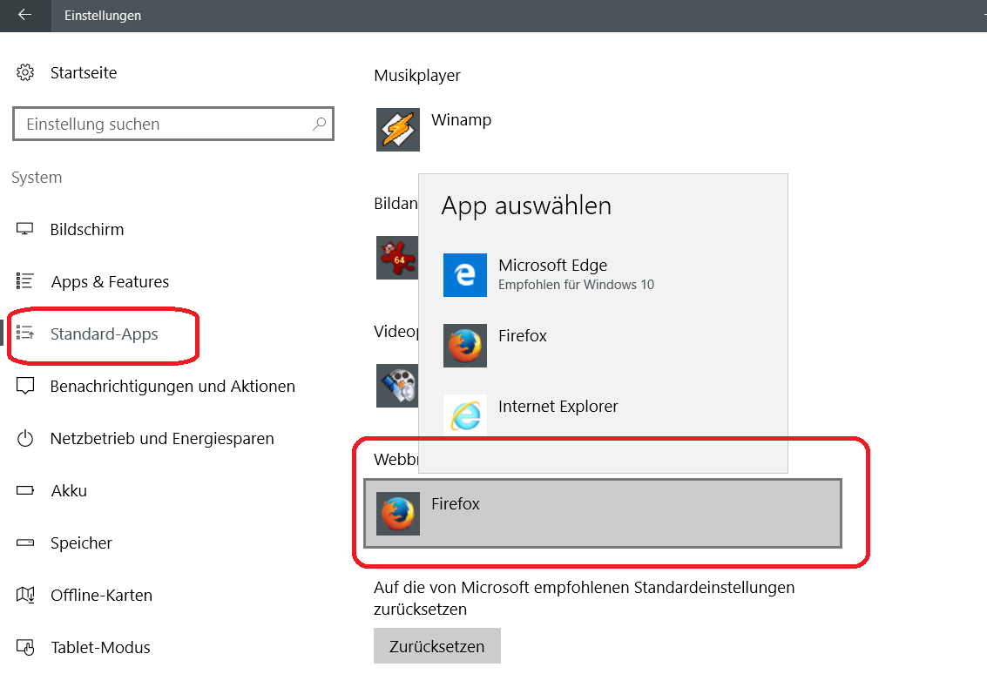Open the Firefox Webbrowser default selector
The image size is (987, 674).
coord(603,514)
